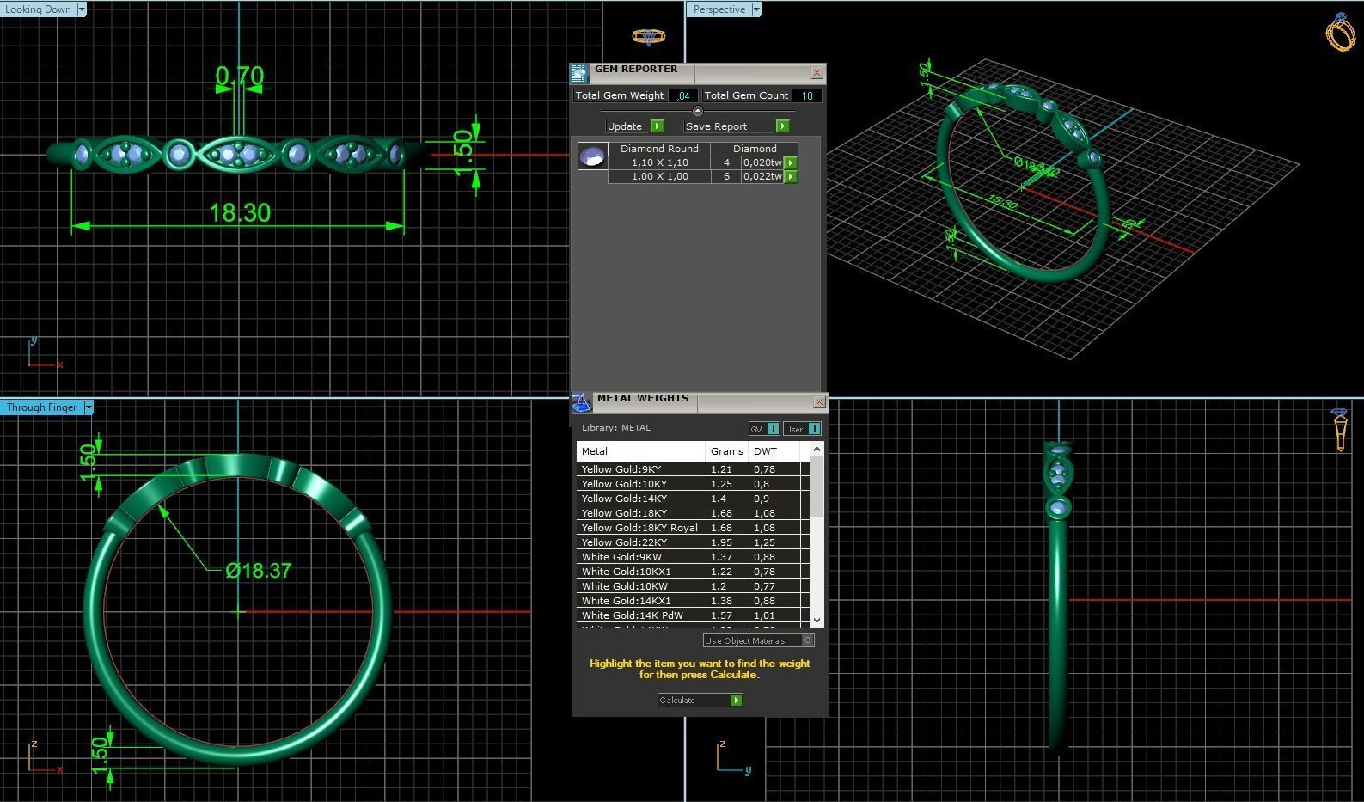This screenshot has width=1364, height=802.
Task: Click the 0,022tw weight cell
Action: (x=762, y=176)
